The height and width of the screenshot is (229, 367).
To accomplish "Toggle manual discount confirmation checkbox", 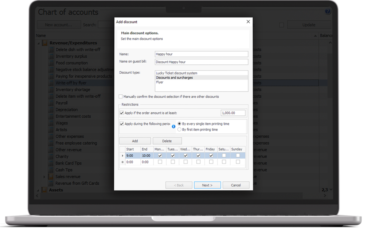I will (121, 97).
